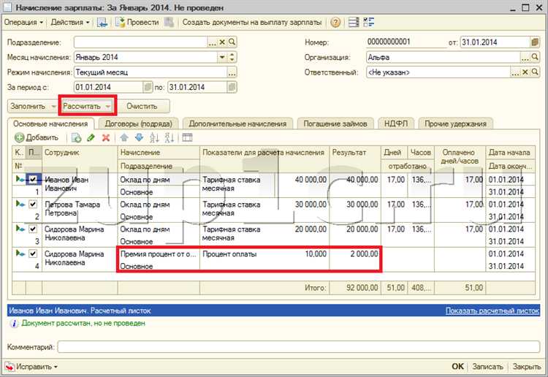Open help via the question mark icon
Image resolution: width=548 pixels, height=377 pixels.
[335, 22]
